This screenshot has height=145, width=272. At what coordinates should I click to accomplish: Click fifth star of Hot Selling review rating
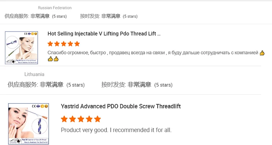77,44
